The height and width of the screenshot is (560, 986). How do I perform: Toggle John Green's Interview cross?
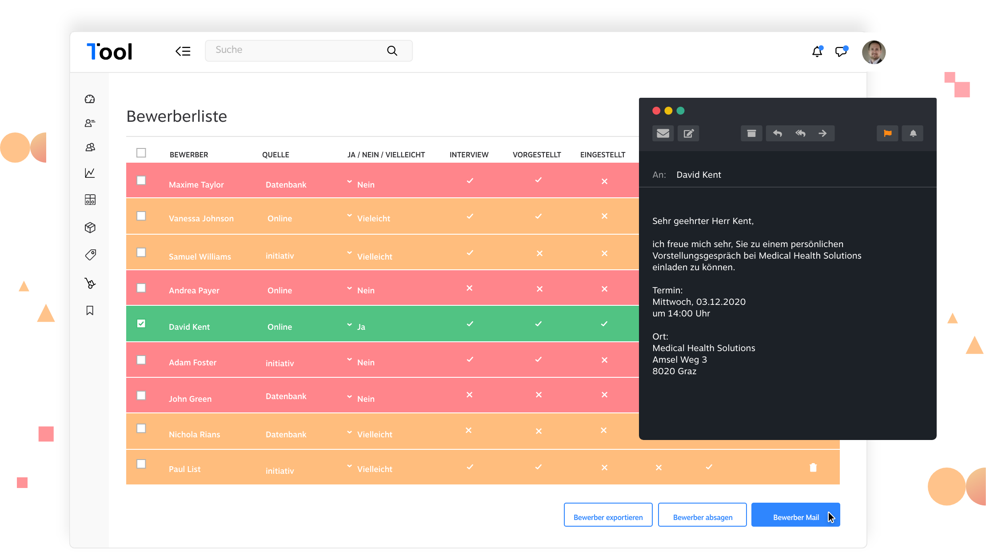pyautogui.click(x=469, y=395)
